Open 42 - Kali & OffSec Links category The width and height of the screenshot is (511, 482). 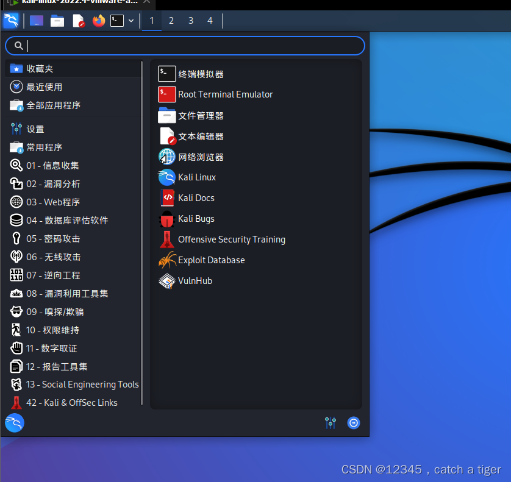73,403
